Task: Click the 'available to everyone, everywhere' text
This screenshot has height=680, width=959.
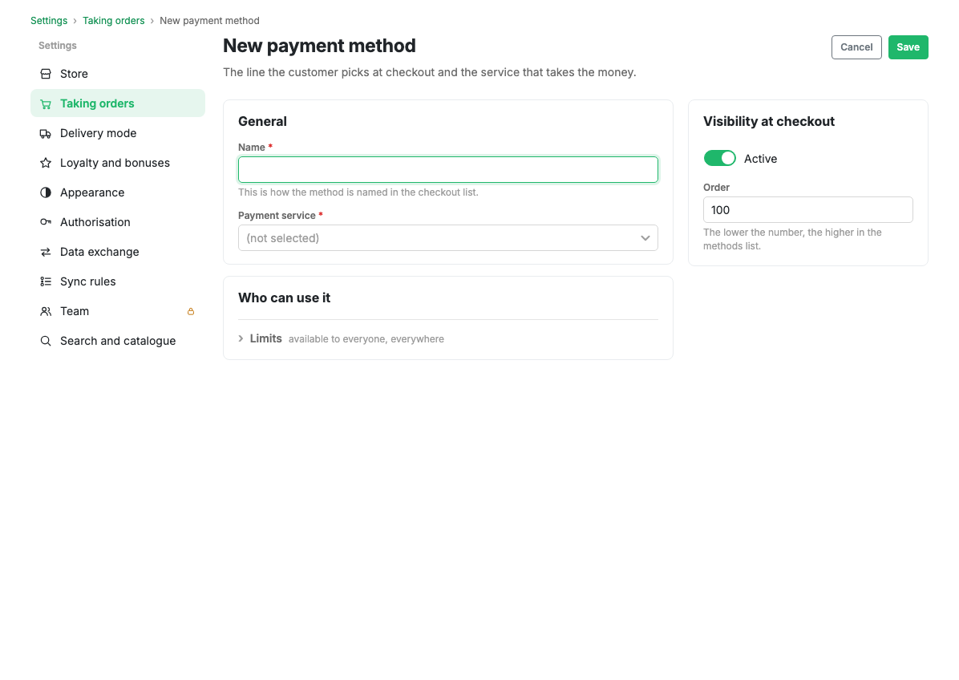Action: [366, 339]
